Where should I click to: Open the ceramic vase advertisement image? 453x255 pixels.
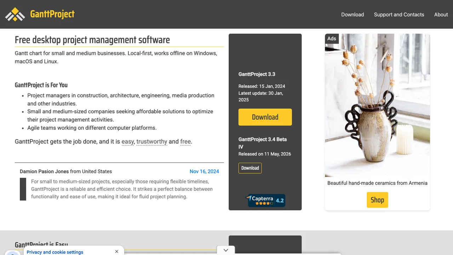(377, 105)
